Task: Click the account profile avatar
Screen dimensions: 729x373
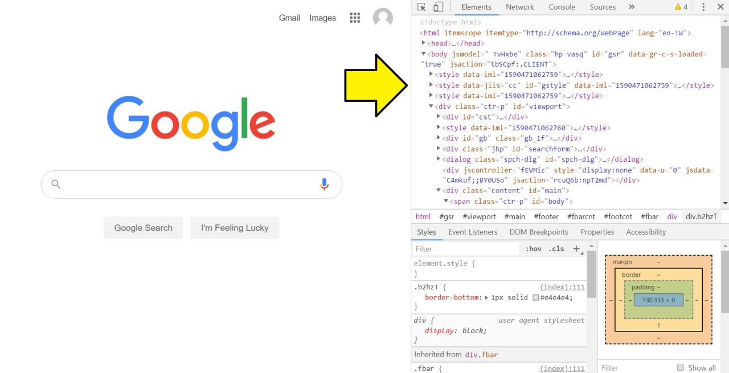Action: (x=383, y=18)
